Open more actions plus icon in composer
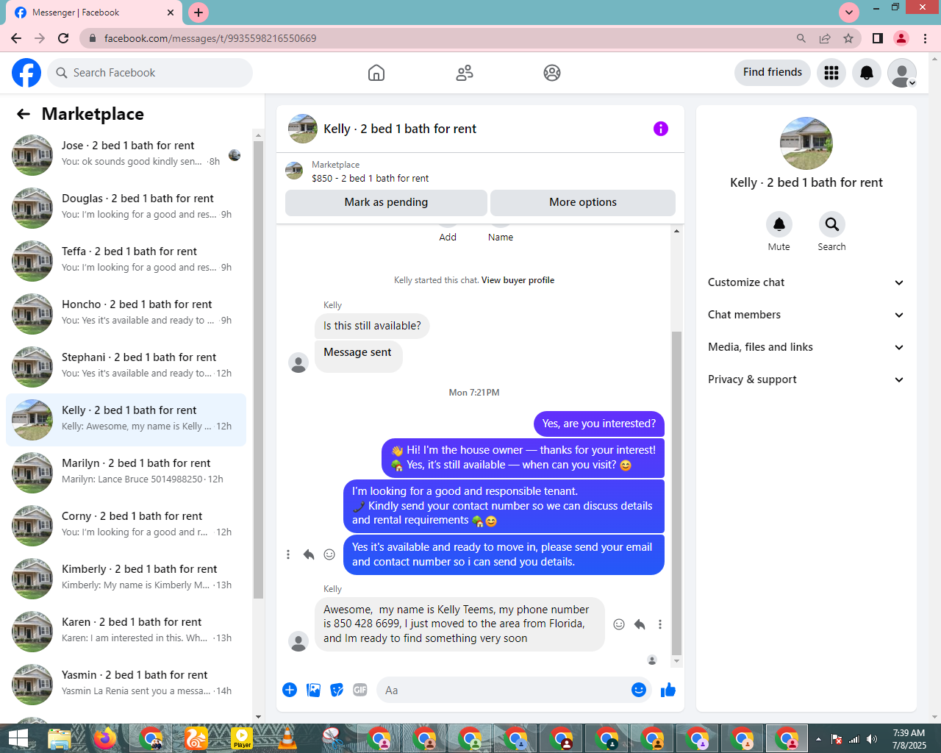 (x=290, y=690)
